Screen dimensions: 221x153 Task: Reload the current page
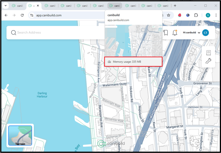pos(22,15)
